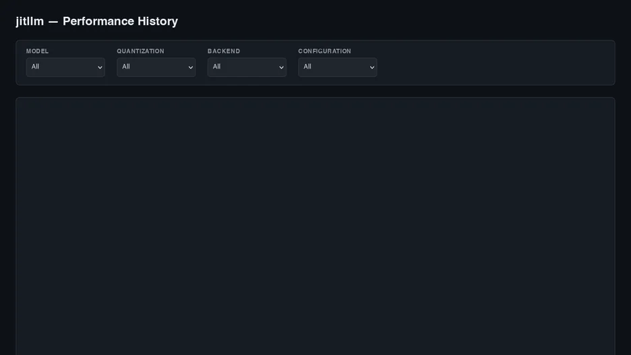Viewport: 631px width, 355px height.
Task: Open the Quantization filter dropdown
Action: (156, 67)
